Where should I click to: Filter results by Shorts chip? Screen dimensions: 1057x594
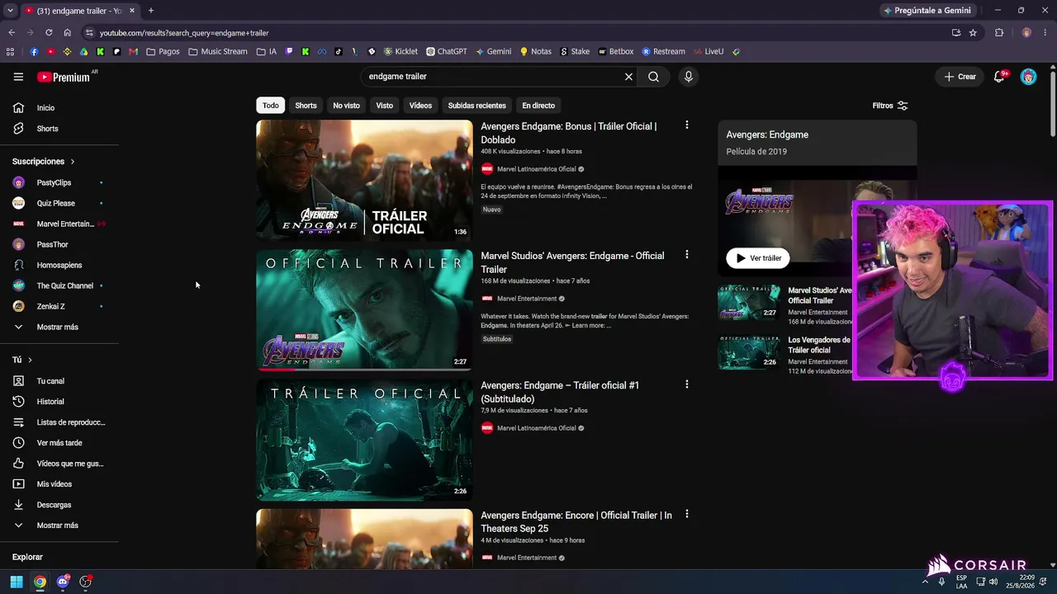tap(306, 106)
